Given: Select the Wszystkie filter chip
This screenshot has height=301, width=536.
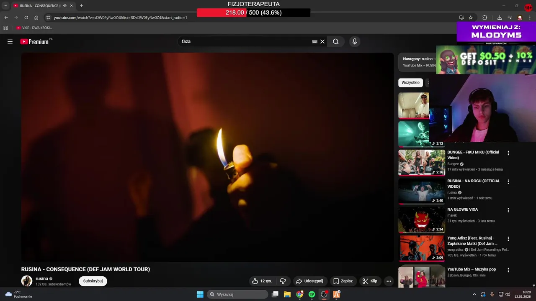Looking at the screenshot, I should [410, 82].
